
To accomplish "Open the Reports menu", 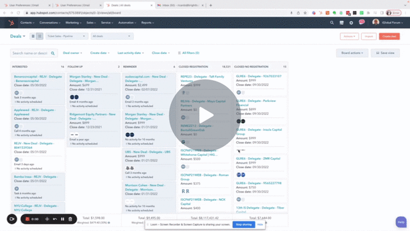I will point(147,23).
